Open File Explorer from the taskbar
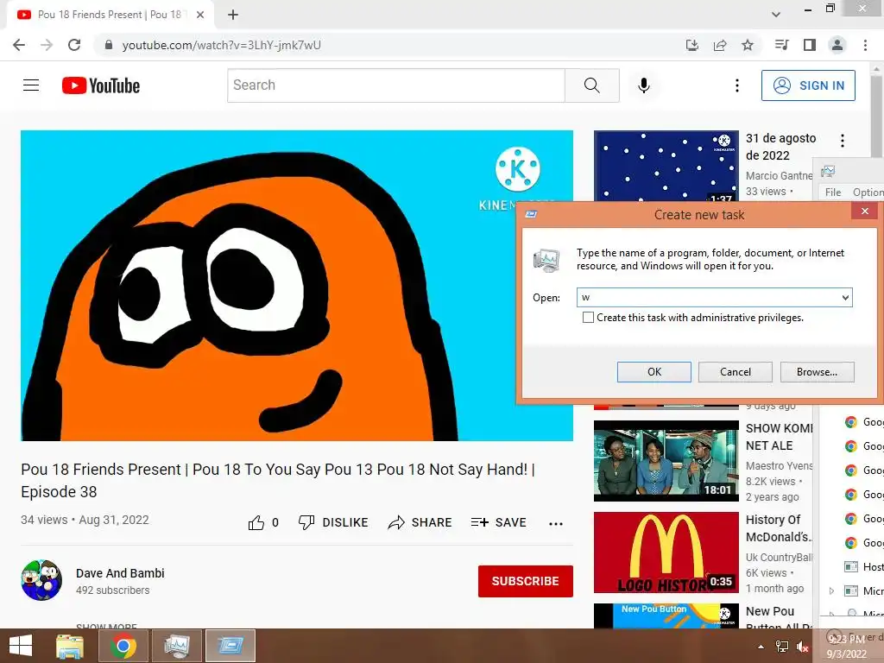This screenshot has width=884, height=663. click(70, 646)
